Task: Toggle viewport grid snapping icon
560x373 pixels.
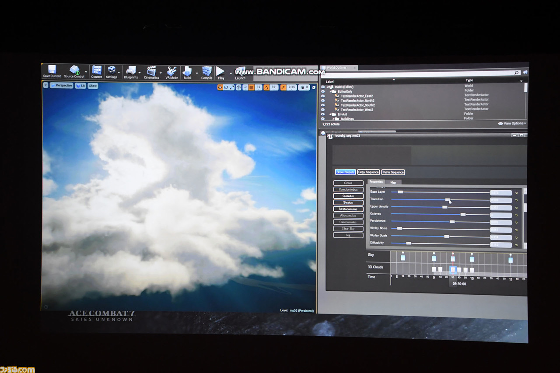Action: click(x=251, y=87)
